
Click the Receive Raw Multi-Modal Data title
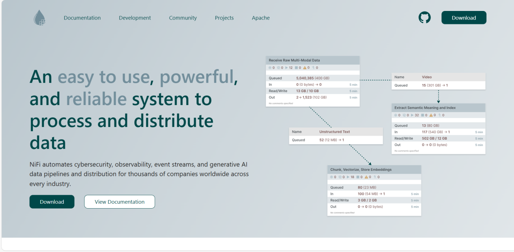coord(294,60)
